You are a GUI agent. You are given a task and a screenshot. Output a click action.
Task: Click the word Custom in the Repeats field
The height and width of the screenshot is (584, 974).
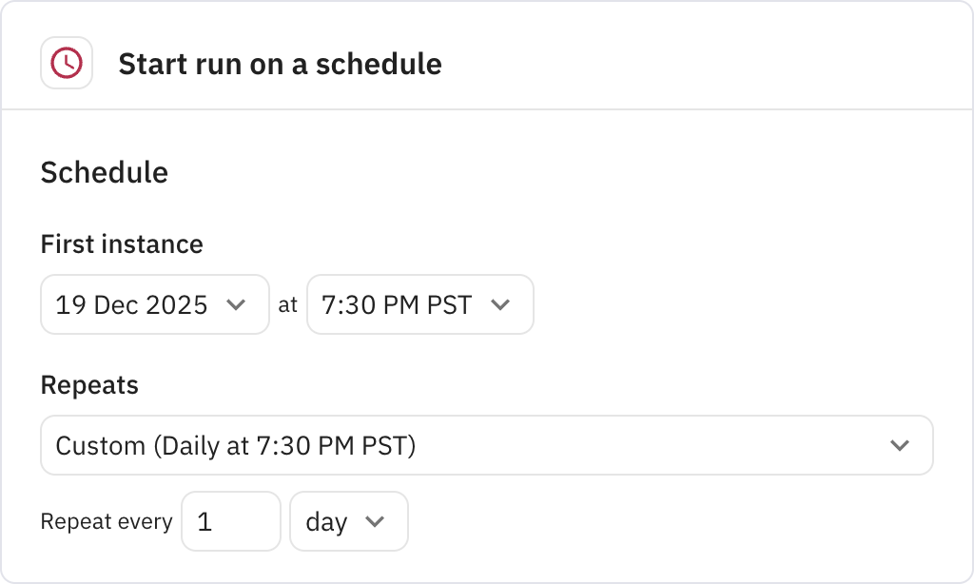click(99, 445)
